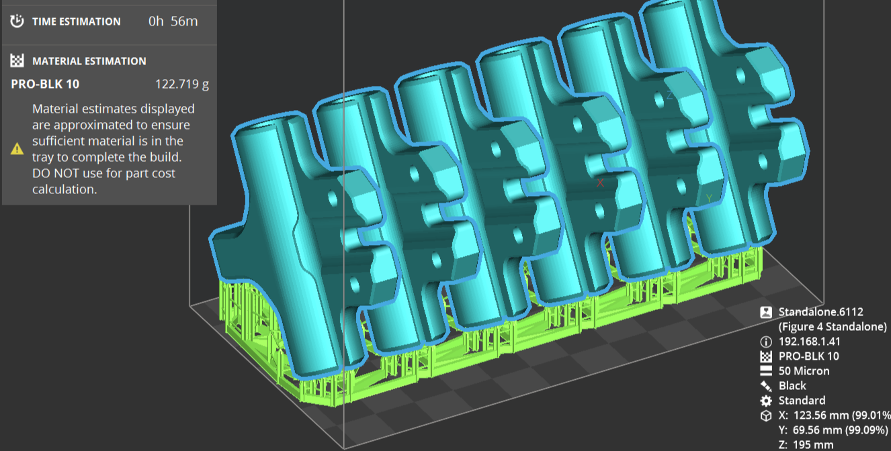This screenshot has width=891, height=451.
Task: Select the 0h 56m time value
Action: click(x=173, y=21)
